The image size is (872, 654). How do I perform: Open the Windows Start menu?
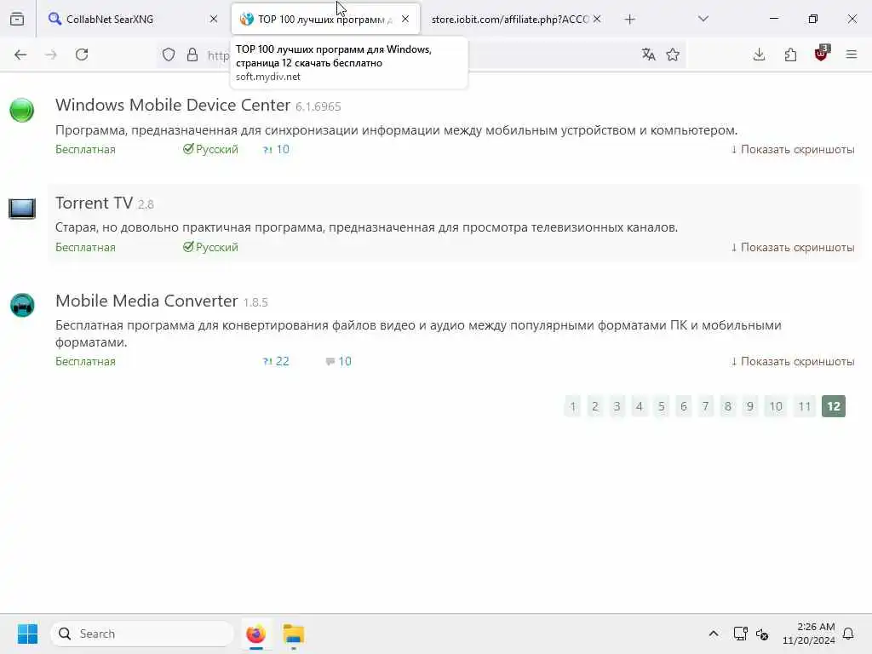pos(27,634)
